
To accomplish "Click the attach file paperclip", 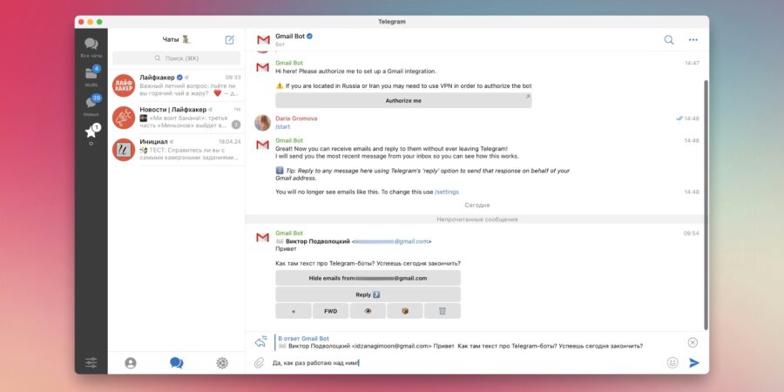I will click(259, 362).
